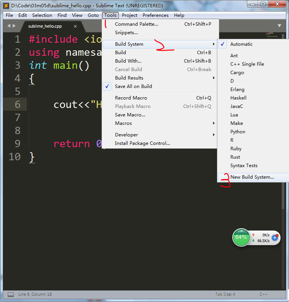The image size is (289, 302).
Task: Click Tab Size: 4 in status bar
Action: tap(225, 294)
